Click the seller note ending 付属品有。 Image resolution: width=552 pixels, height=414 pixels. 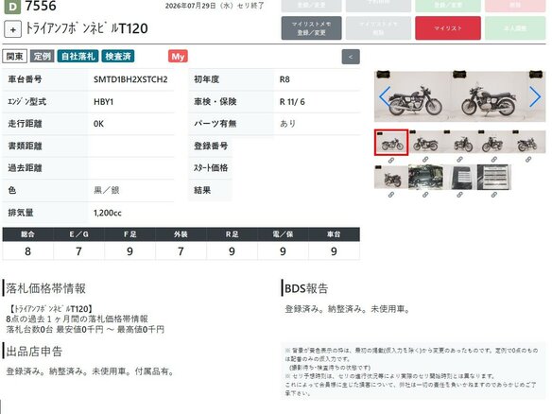pos(90,371)
